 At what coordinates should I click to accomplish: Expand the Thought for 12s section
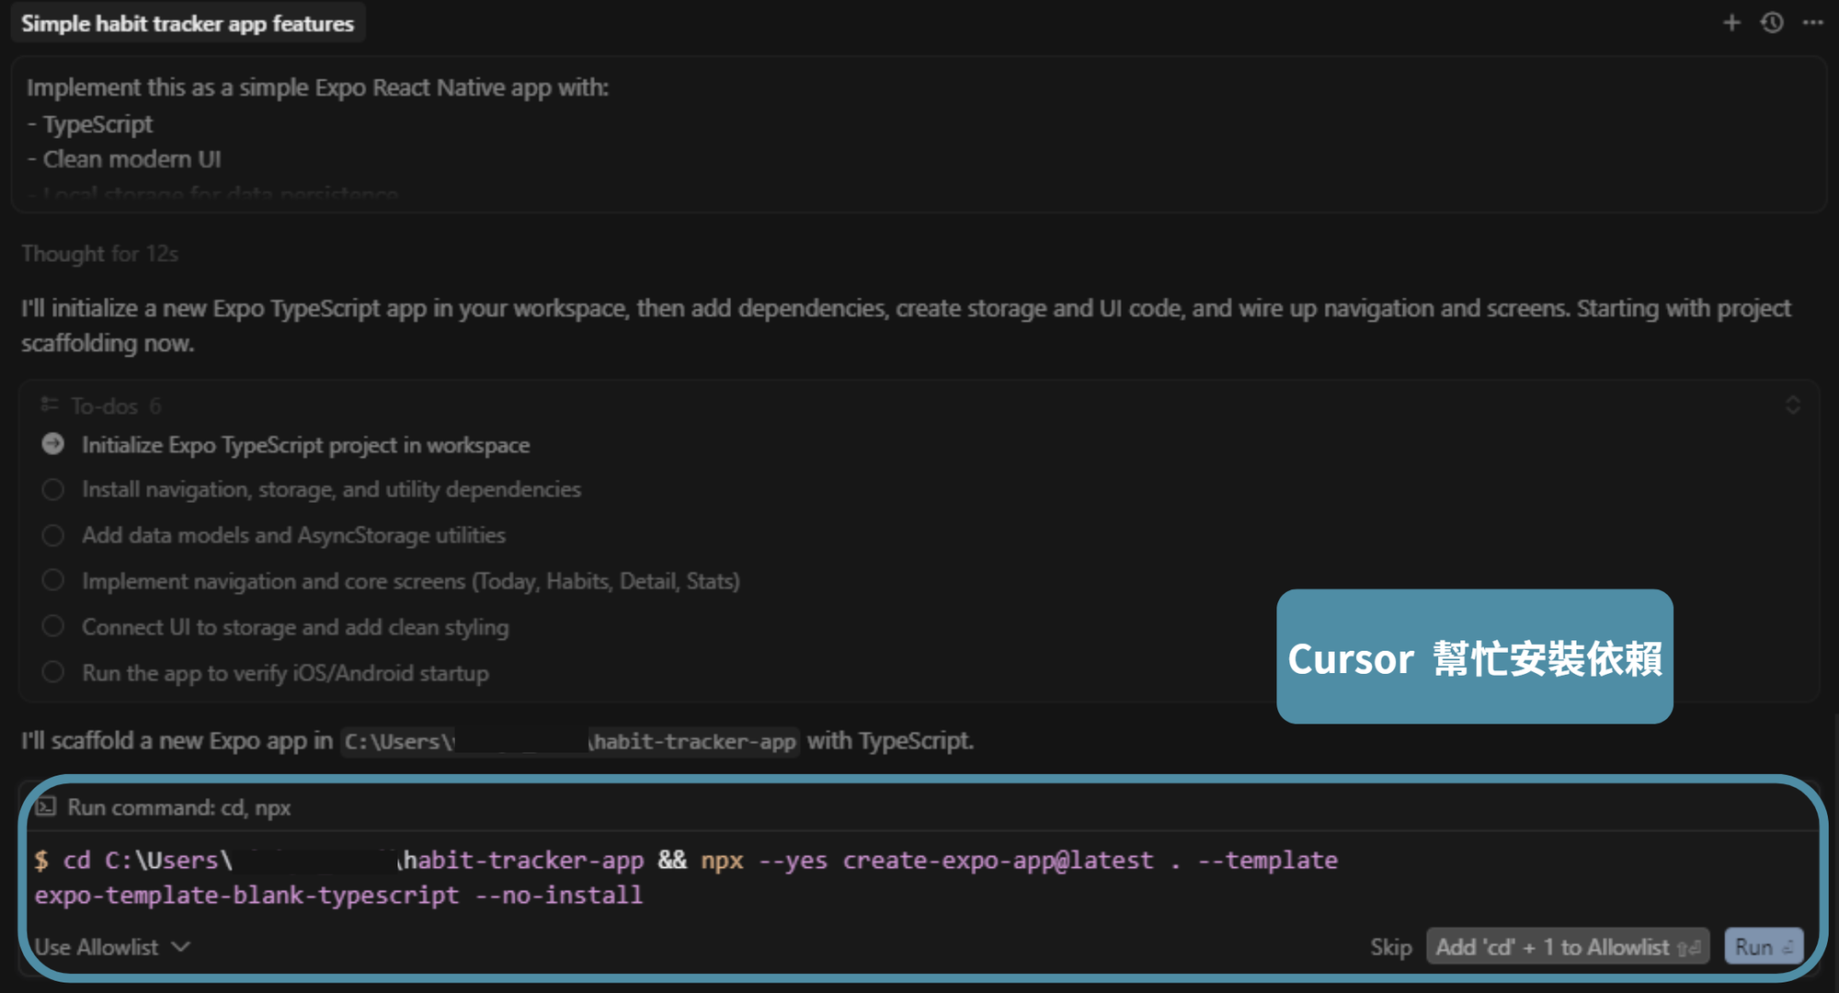[99, 254]
